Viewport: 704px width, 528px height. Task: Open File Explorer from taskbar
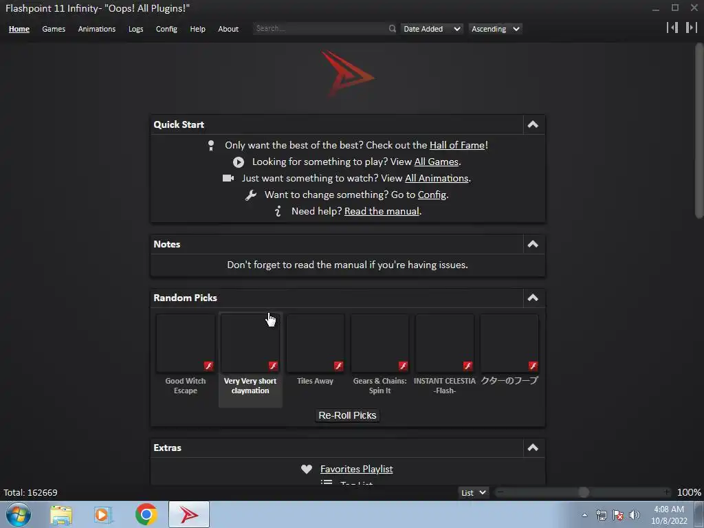pyautogui.click(x=61, y=515)
